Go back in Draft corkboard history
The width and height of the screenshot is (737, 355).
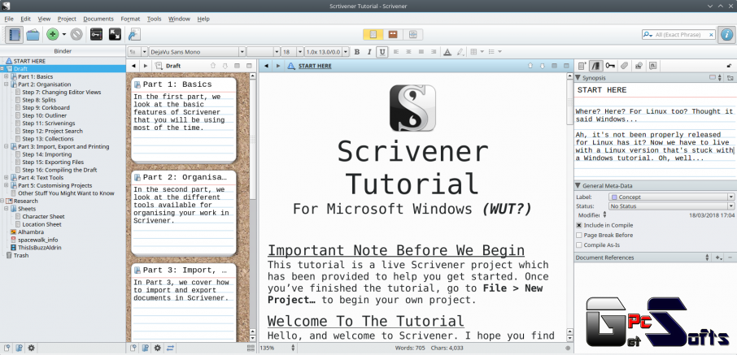(x=133, y=66)
